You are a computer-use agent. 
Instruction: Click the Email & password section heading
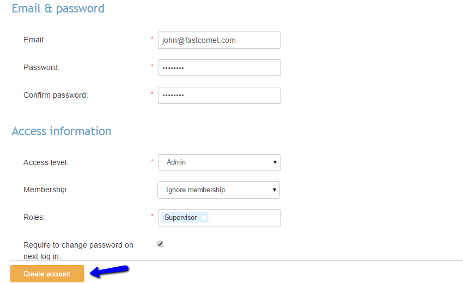tap(58, 9)
